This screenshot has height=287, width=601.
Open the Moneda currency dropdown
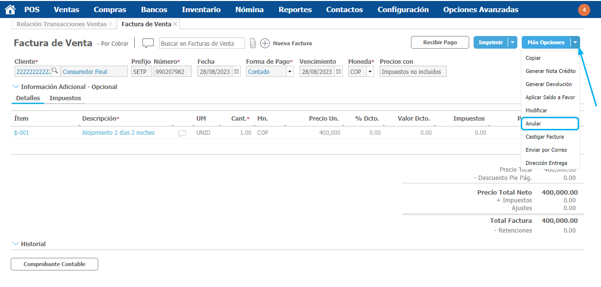click(370, 72)
